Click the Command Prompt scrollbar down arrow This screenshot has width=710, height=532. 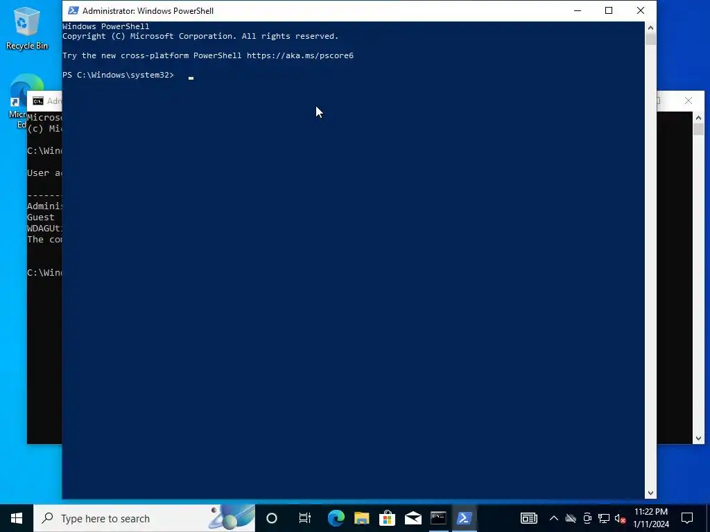[x=698, y=438]
